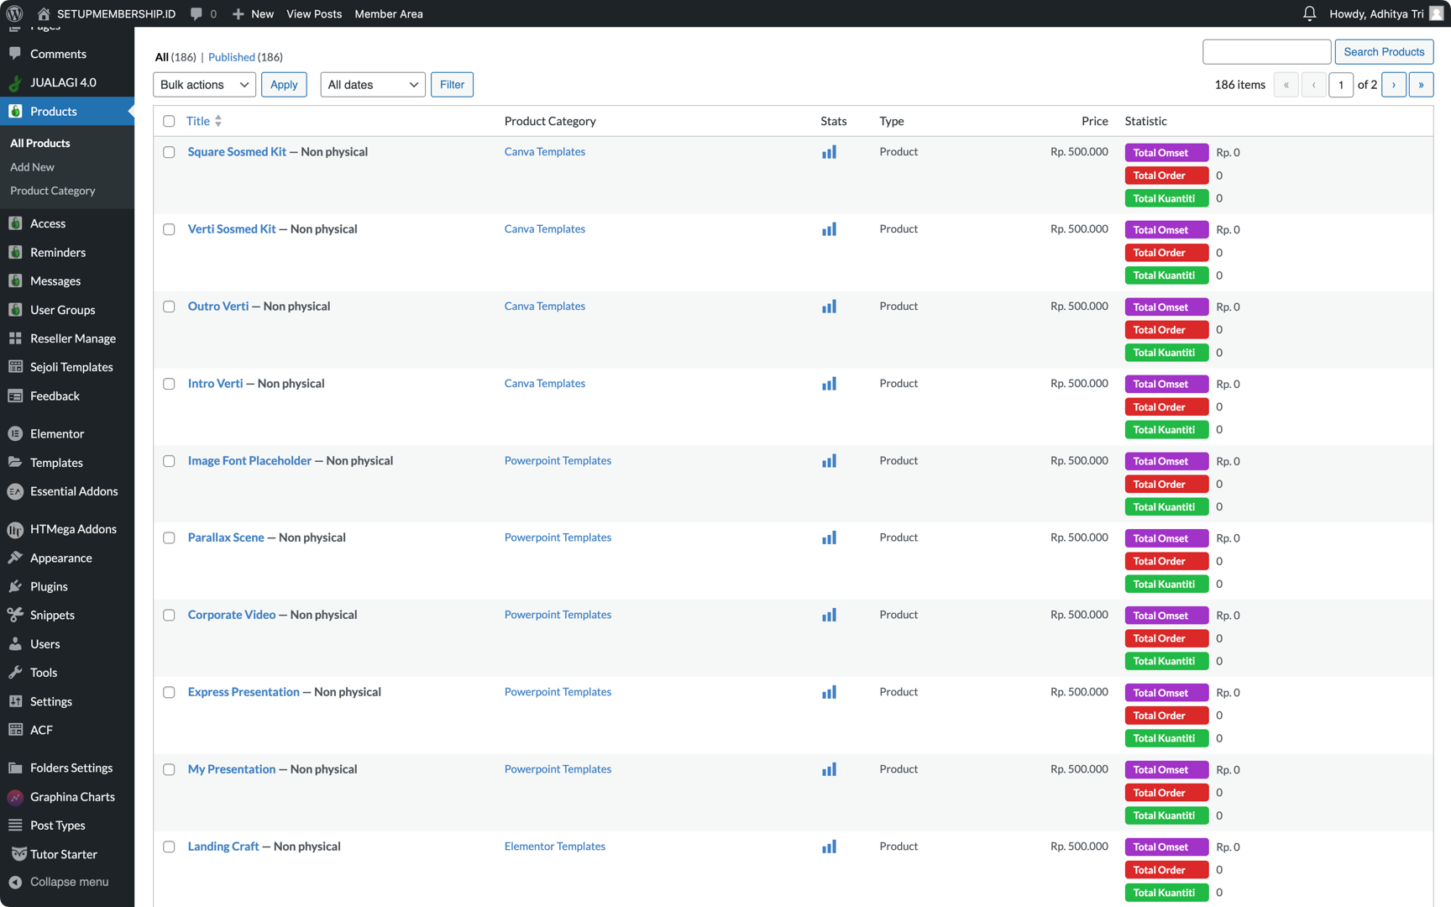
Task: Open the Image Font Placeholder product link
Action: coord(249,460)
